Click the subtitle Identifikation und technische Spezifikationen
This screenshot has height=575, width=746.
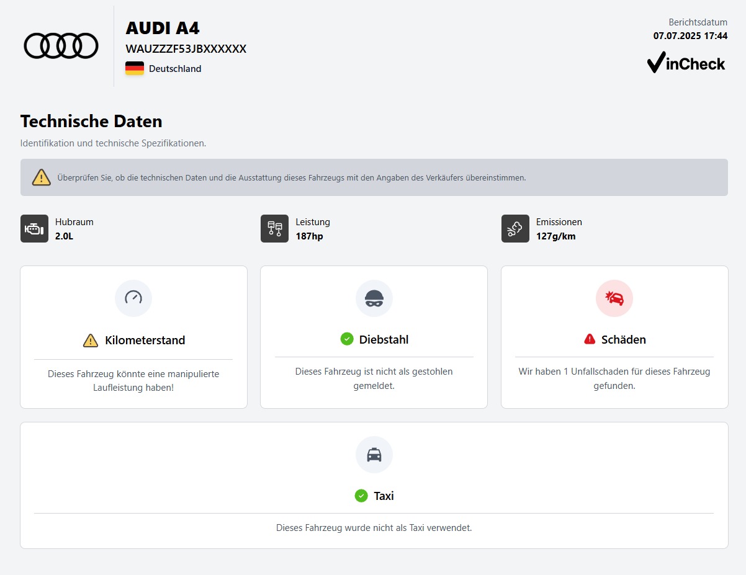click(113, 143)
